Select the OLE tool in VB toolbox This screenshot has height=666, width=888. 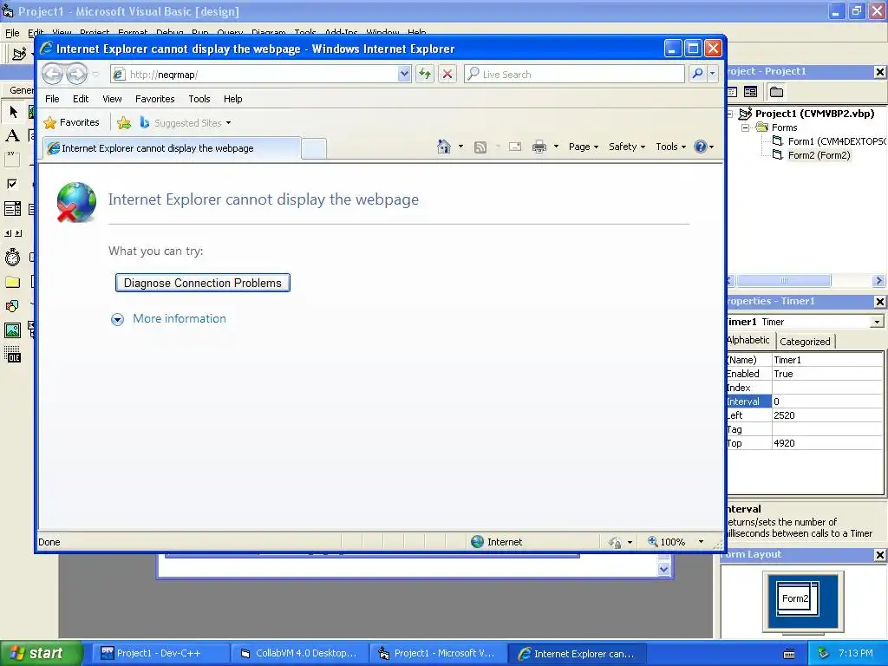tap(12, 355)
